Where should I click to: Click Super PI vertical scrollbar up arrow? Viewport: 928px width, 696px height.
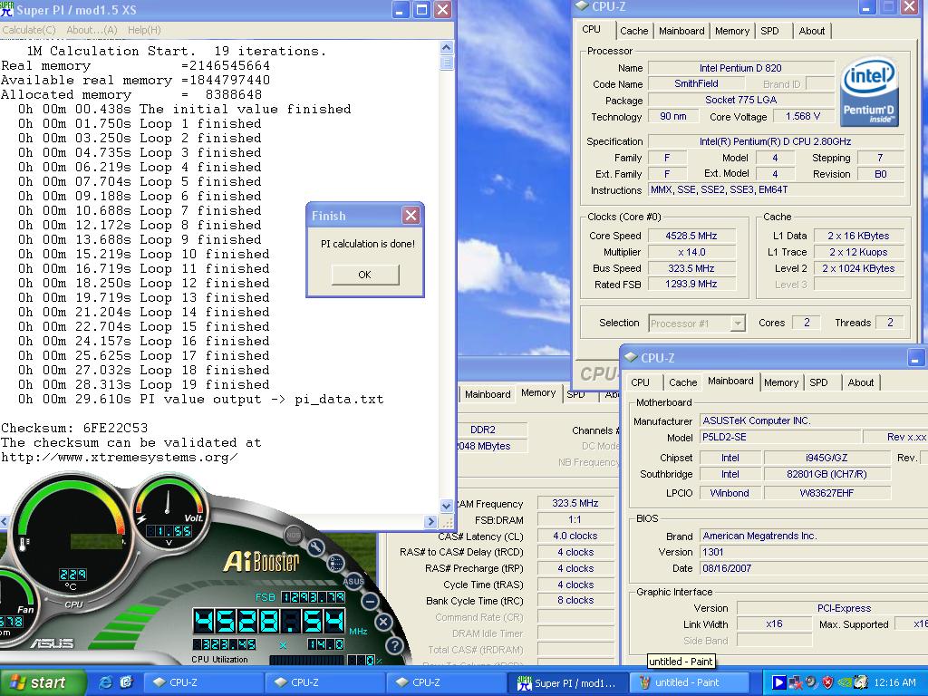(447, 47)
